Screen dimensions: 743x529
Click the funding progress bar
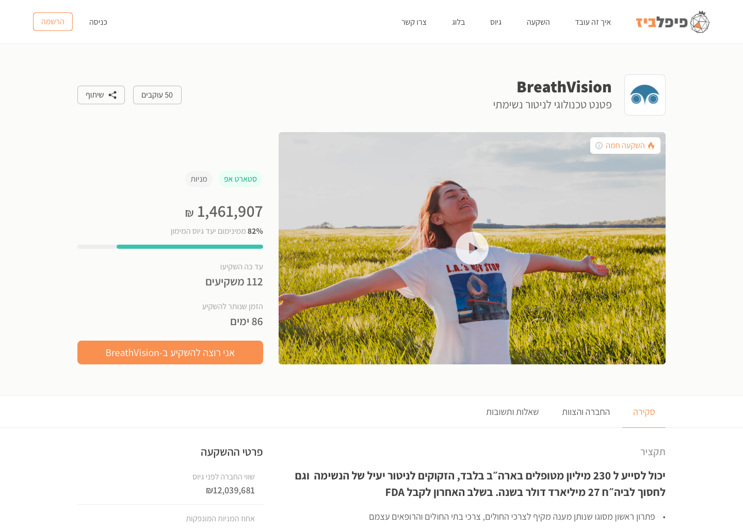pyautogui.click(x=170, y=247)
